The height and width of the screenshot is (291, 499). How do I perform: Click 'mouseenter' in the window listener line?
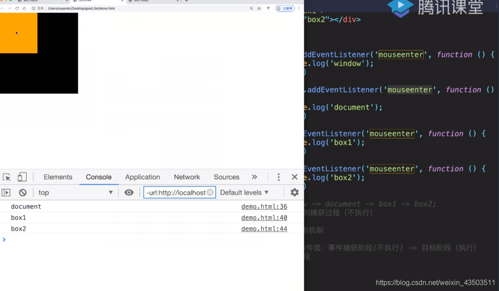[x=401, y=54]
